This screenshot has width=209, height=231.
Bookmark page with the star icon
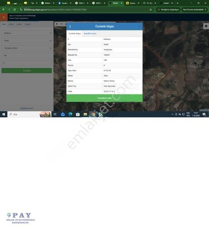(x=150, y=10)
